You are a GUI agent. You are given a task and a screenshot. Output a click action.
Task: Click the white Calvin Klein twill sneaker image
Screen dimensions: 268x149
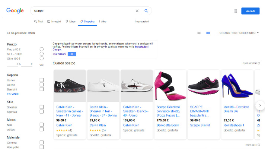tap(103, 86)
